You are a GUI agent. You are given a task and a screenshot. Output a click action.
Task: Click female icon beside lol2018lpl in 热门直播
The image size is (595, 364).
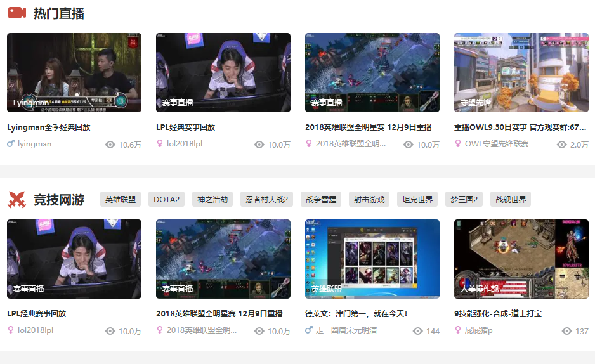point(160,144)
